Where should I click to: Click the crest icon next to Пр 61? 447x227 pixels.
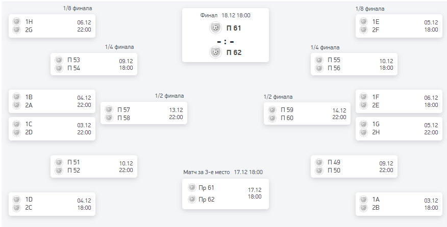[192, 188]
